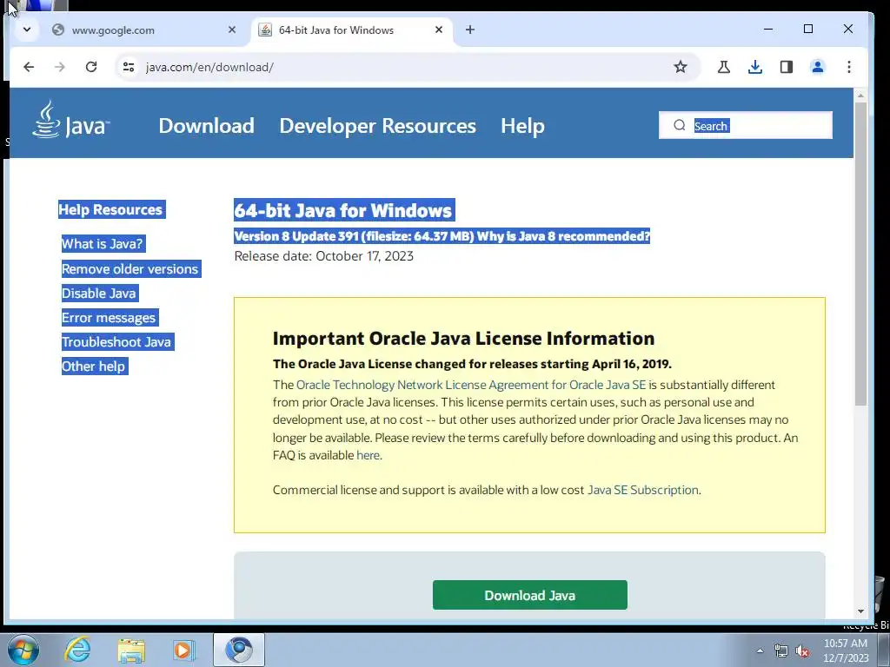
Task: Open the Error messages link
Action: tap(109, 318)
